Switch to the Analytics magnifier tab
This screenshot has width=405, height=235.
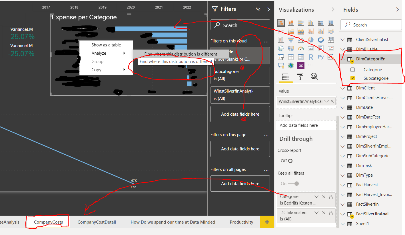tap(314, 76)
